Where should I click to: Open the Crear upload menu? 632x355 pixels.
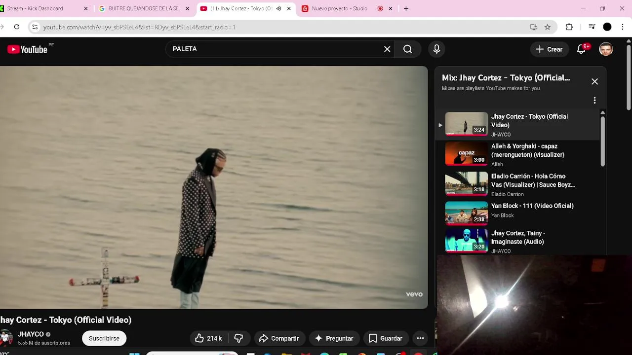549,49
